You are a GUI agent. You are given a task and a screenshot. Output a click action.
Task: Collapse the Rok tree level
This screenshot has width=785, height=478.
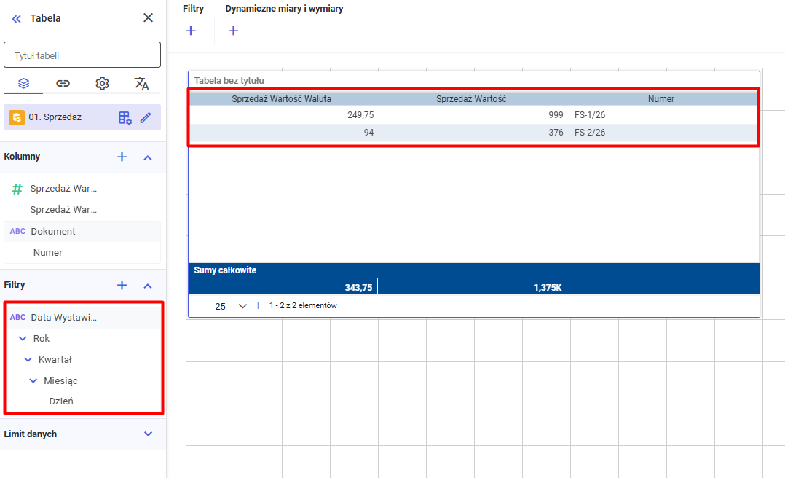pos(23,339)
